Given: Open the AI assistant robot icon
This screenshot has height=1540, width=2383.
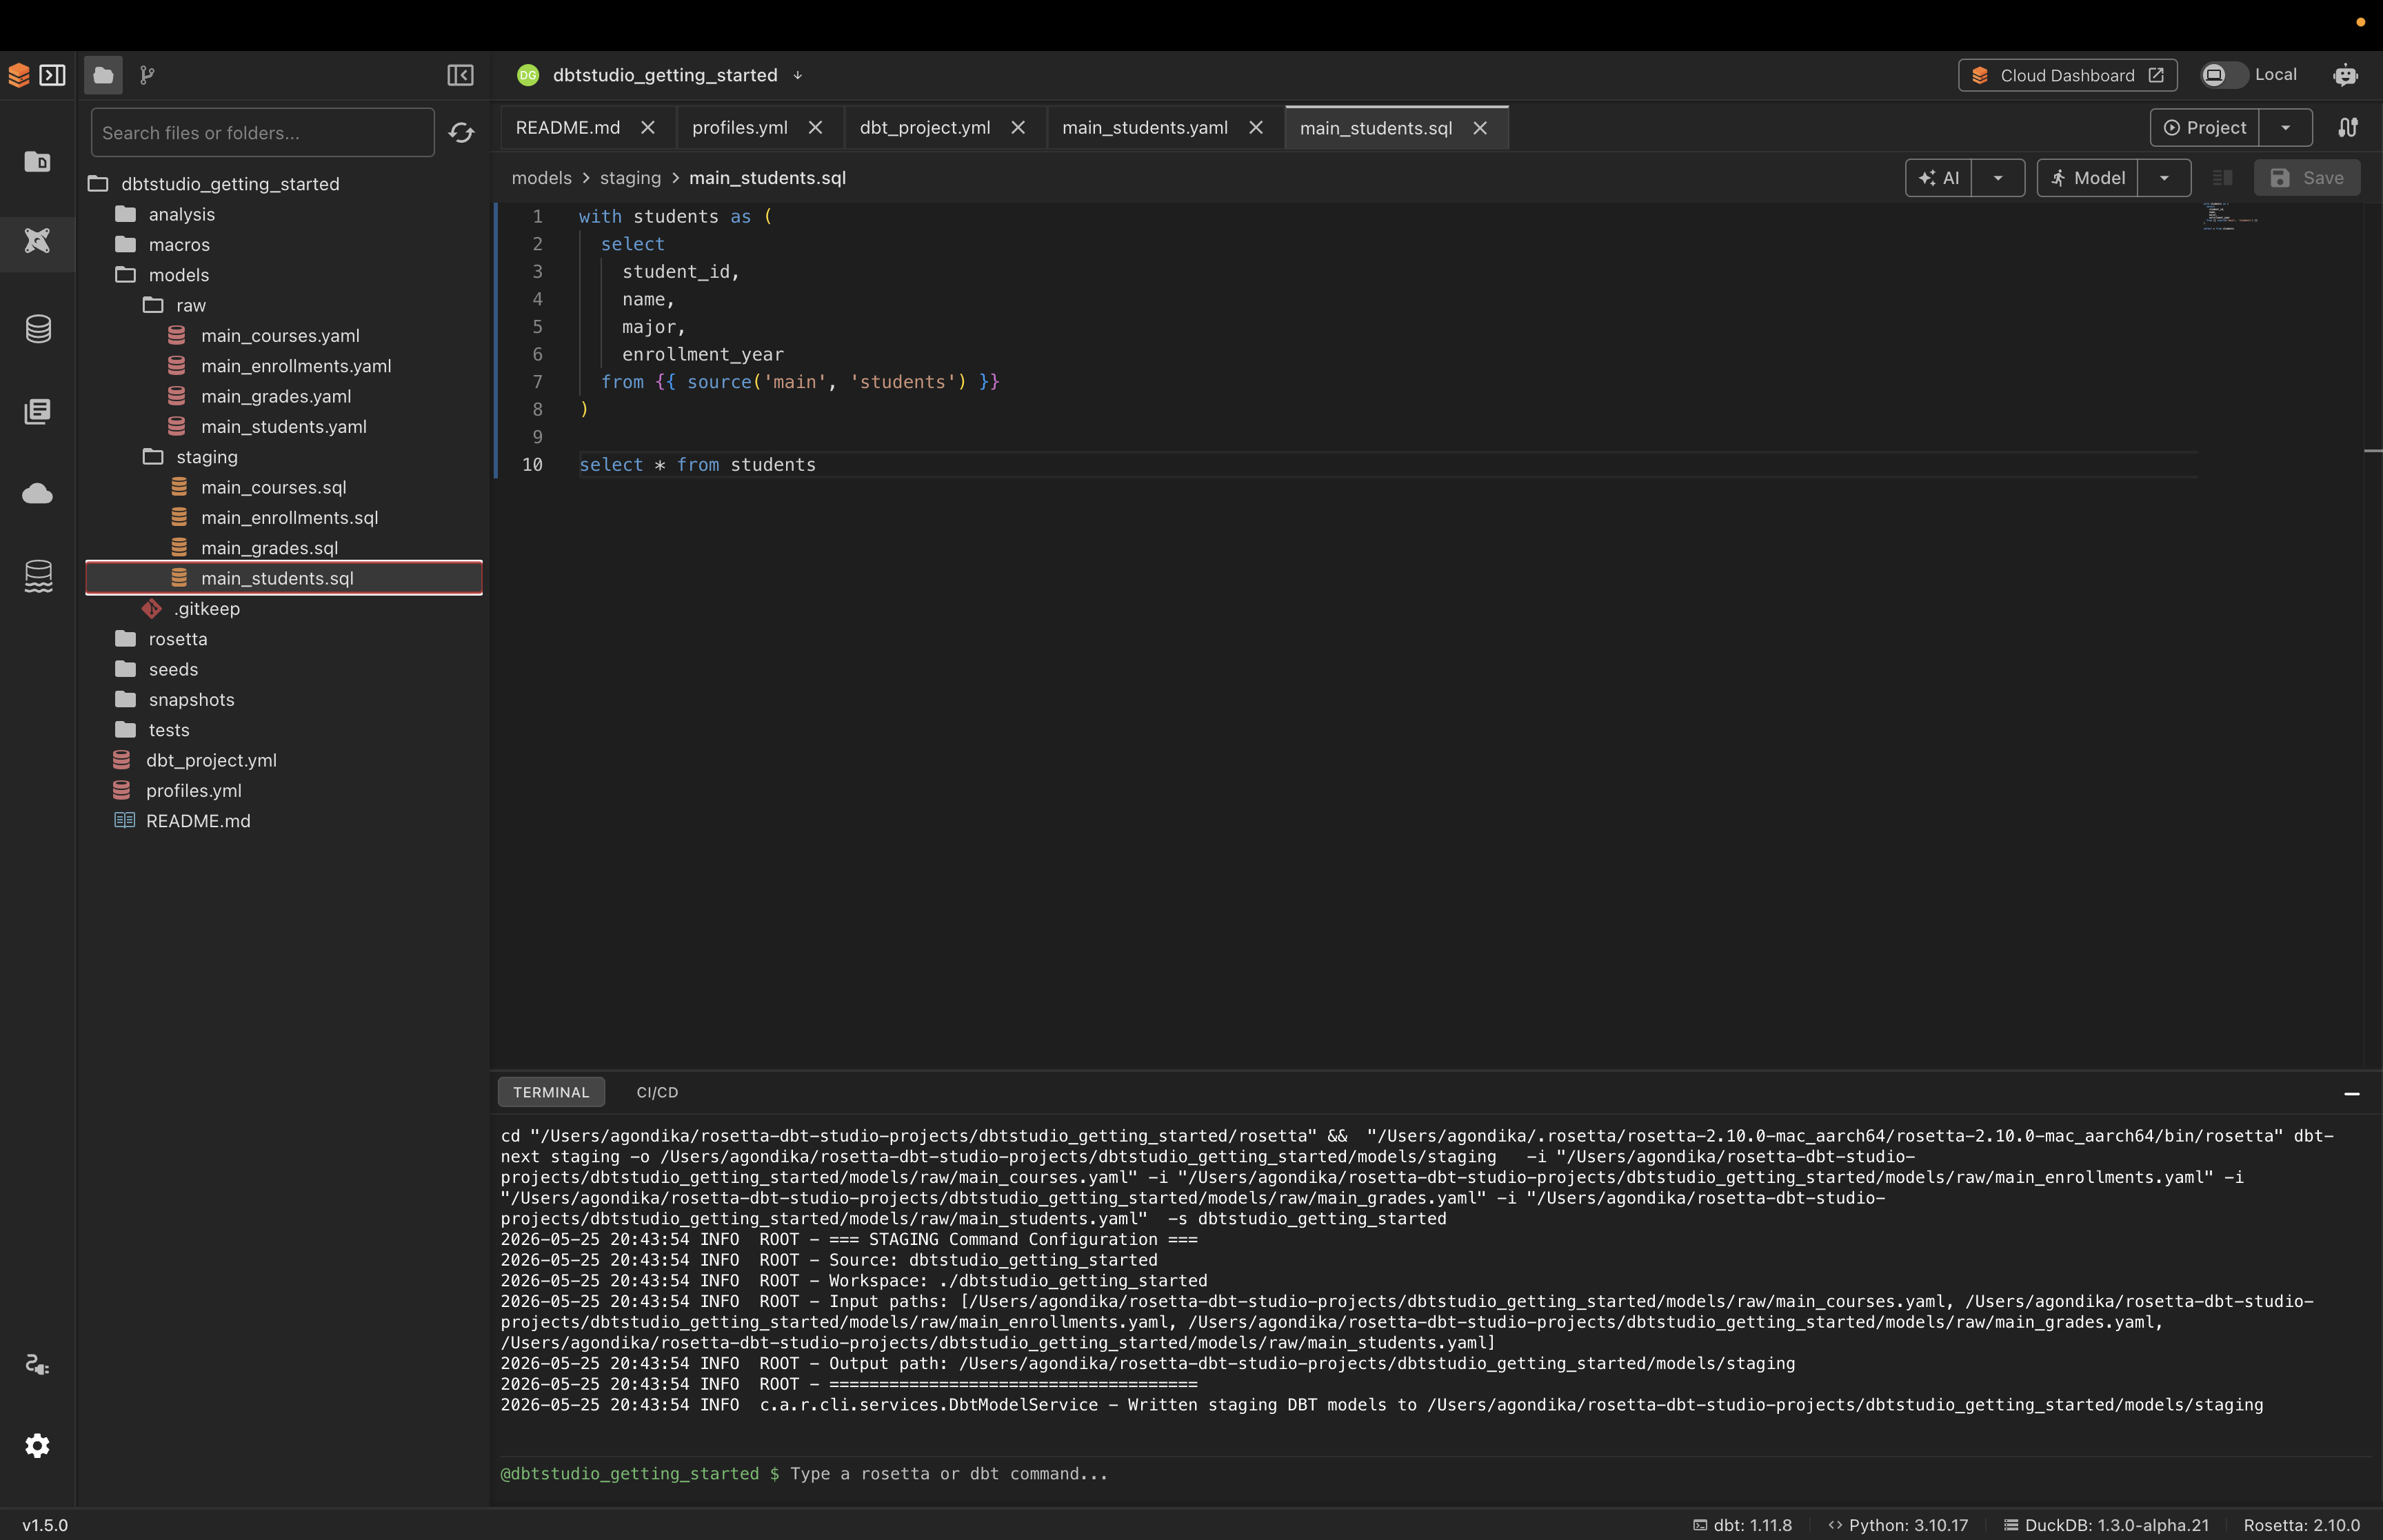Looking at the screenshot, I should pyautogui.click(x=2345, y=75).
